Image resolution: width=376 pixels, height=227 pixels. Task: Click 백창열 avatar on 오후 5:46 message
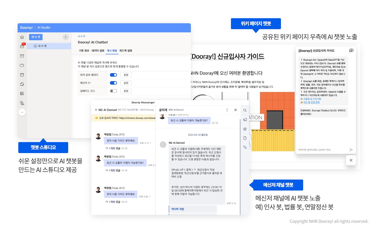pos(98,190)
